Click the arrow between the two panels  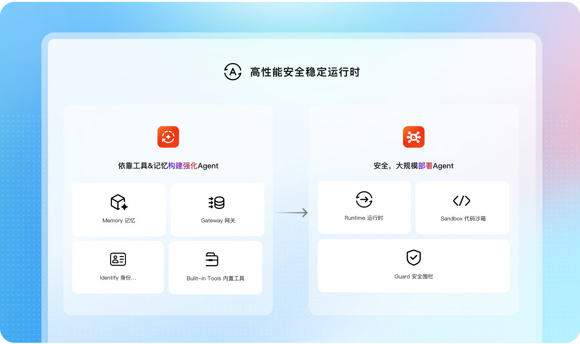291,213
